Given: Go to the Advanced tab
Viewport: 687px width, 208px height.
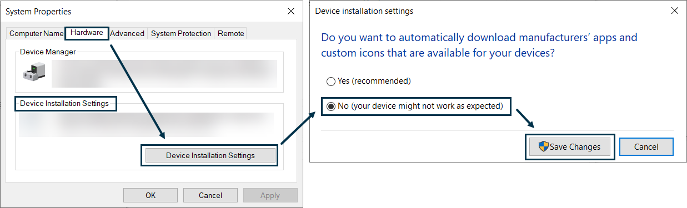Looking at the screenshot, I should click(x=127, y=33).
